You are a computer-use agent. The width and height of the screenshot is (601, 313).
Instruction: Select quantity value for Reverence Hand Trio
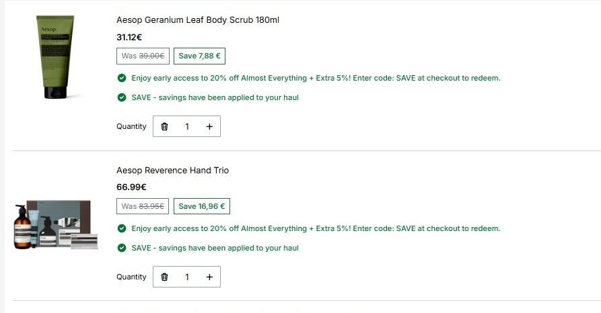187,277
